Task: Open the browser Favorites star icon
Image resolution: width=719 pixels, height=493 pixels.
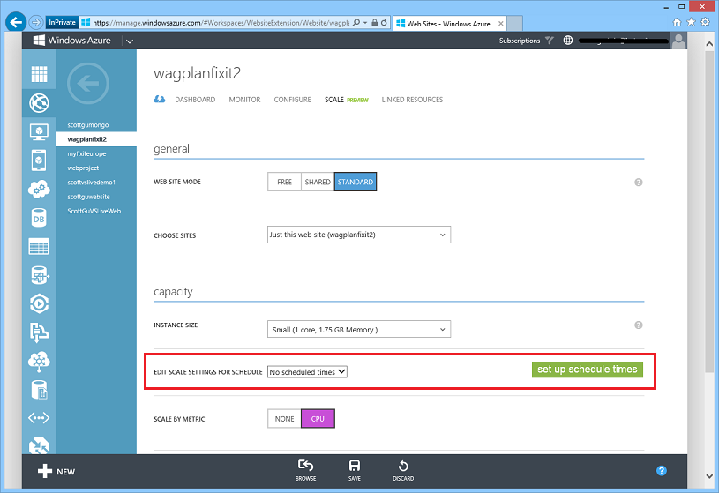Action: tap(691, 22)
